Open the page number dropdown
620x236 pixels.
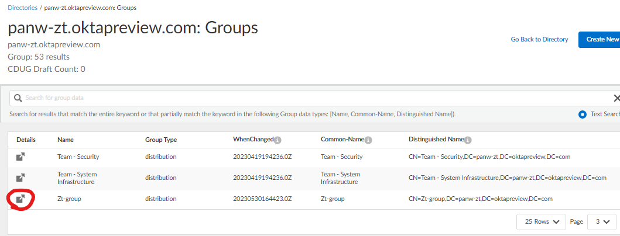(x=601, y=222)
